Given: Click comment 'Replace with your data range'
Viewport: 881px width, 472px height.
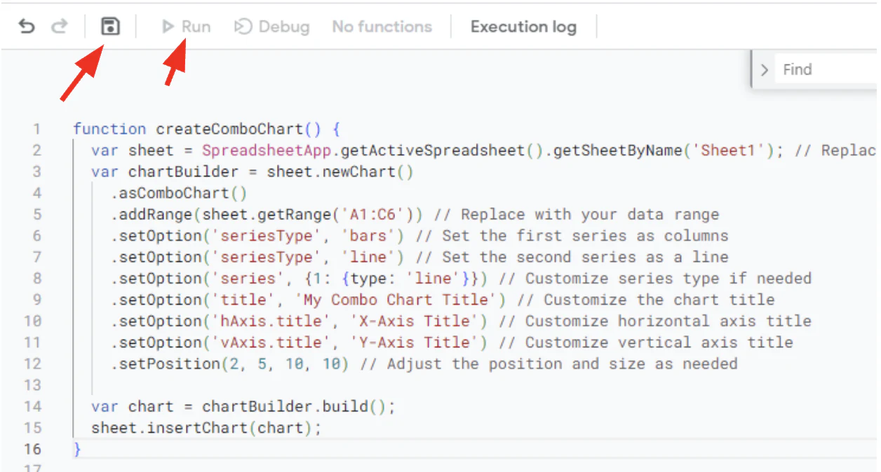Looking at the screenshot, I should pos(590,214).
